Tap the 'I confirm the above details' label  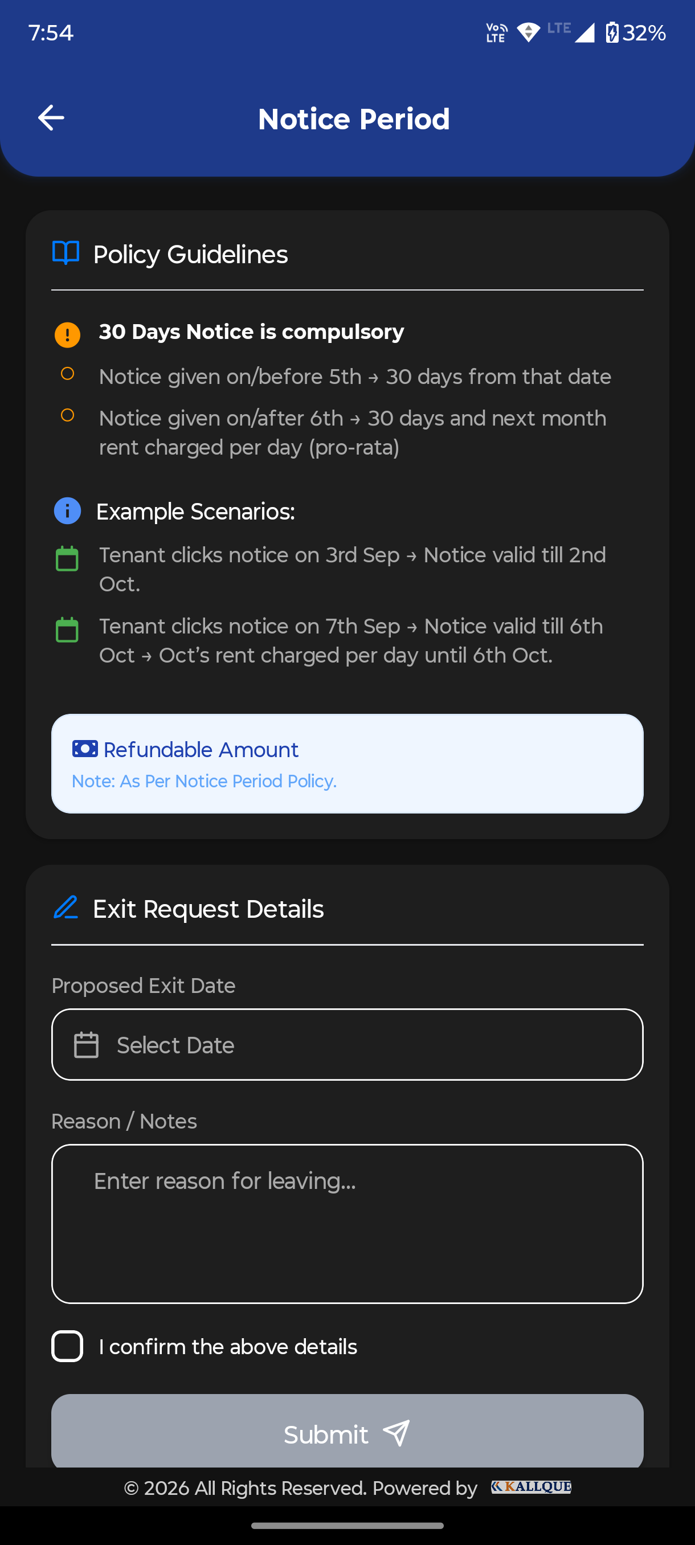[x=228, y=1347]
